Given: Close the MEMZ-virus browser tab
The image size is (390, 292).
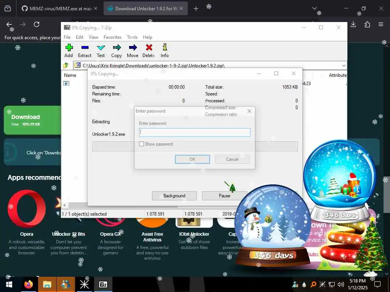Looking at the screenshot, I should [96, 9].
